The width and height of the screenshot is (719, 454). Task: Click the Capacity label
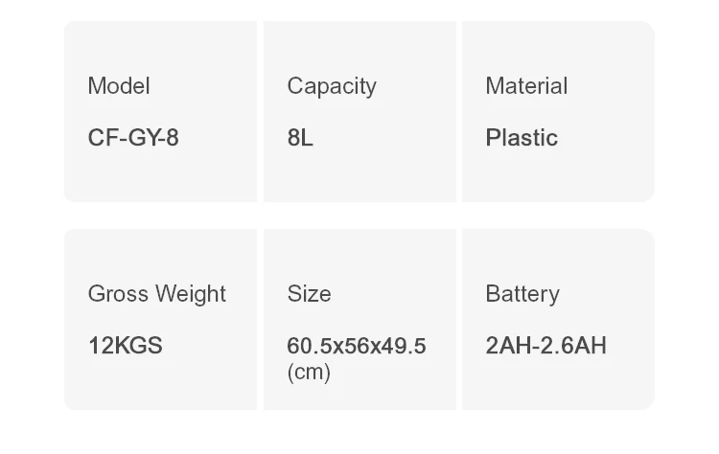click(332, 86)
